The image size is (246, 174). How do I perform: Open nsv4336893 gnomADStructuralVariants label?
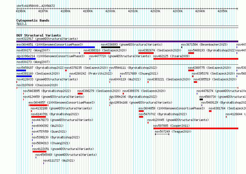click(132, 44)
